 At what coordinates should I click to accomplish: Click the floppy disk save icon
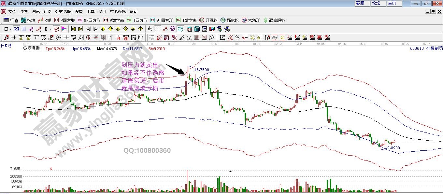tap(212, 29)
